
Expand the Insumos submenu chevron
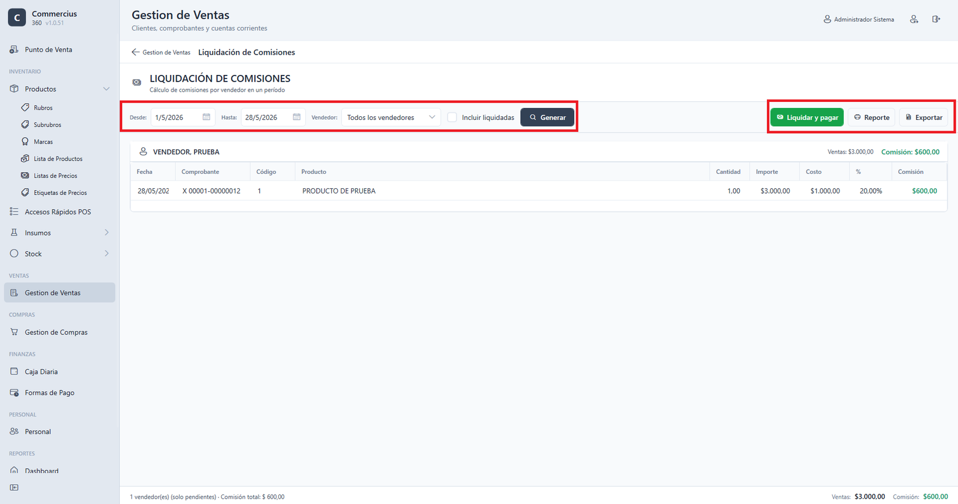107,233
